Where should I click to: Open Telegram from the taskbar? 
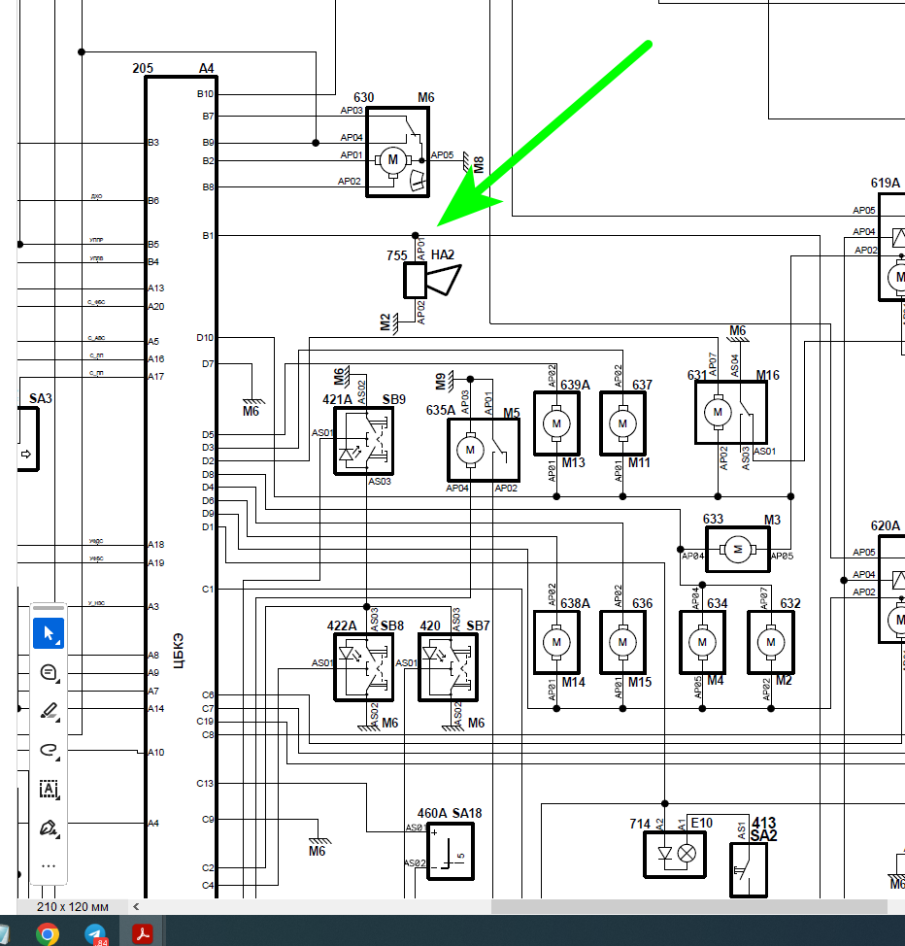point(95,933)
